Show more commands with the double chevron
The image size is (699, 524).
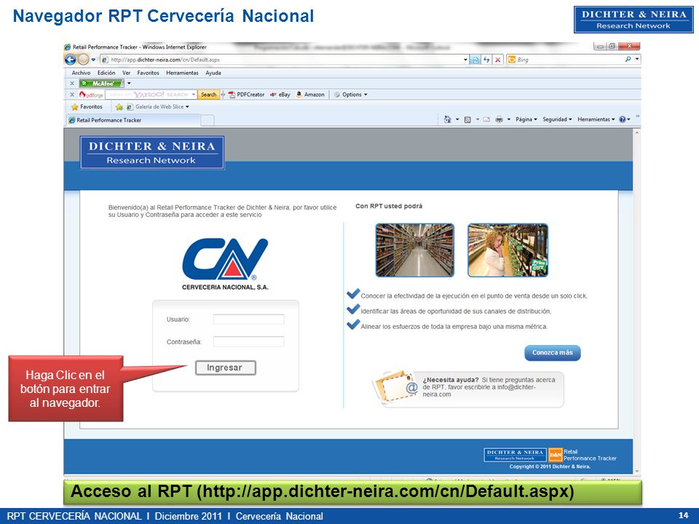(638, 116)
